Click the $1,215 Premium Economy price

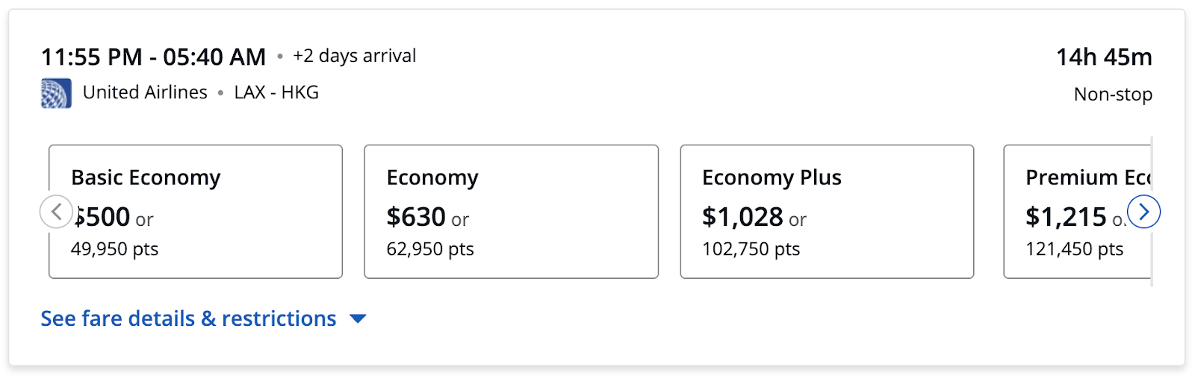(1066, 217)
